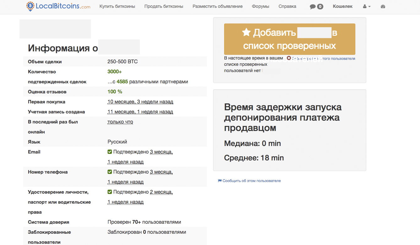
Task: Select Разместить объявление in navigation
Action: point(217,7)
